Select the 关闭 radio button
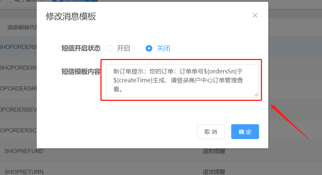The width and height of the screenshot is (322, 175). 149,49
